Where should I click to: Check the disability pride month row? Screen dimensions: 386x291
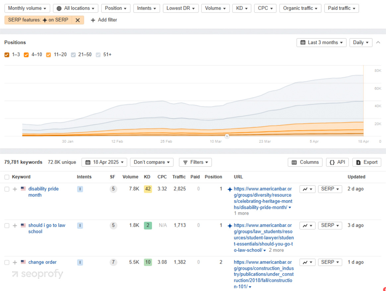(x=7, y=189)
